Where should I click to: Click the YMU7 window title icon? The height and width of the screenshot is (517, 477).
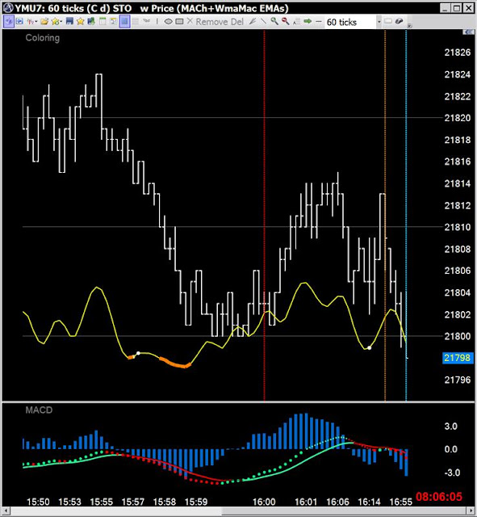pyautogui.click(x=8, y=8)
